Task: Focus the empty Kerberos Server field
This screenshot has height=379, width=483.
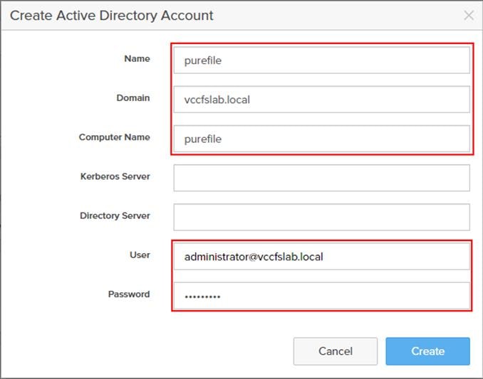Action: pos(321,178)
